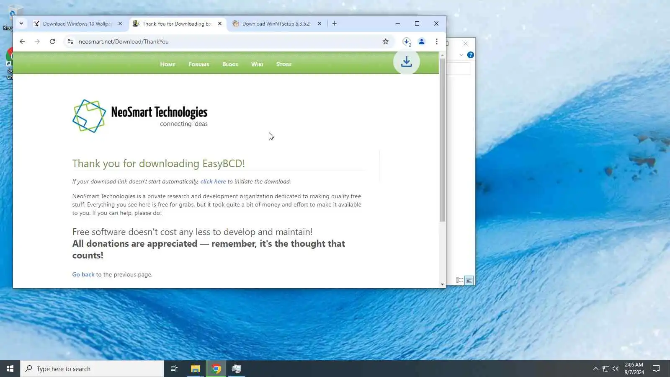Close the Download WinNTSetup tab
Viewport: 670px width, 377px height.
[x=320, y=23]
